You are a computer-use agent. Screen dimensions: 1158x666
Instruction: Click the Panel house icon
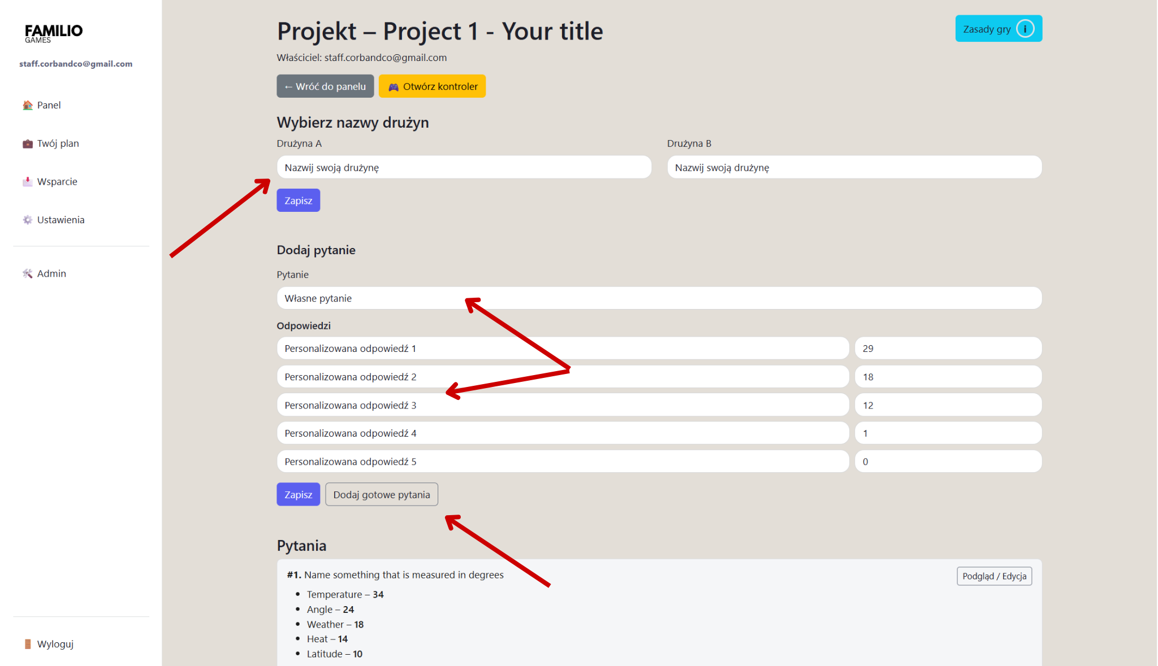click(27, 105)
